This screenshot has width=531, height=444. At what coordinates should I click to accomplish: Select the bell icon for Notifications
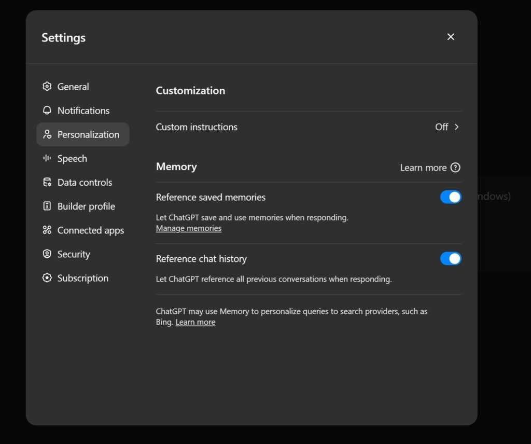pyautogui.click(x=47, y=110)
